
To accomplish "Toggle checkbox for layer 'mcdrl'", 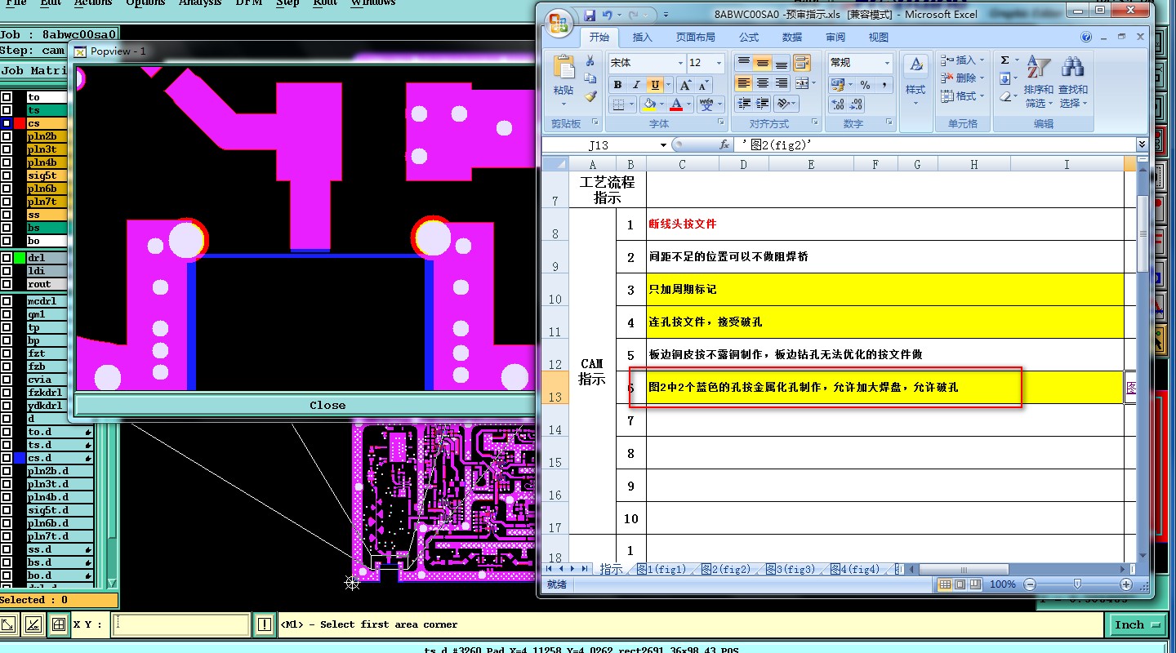I will (7, 301).
